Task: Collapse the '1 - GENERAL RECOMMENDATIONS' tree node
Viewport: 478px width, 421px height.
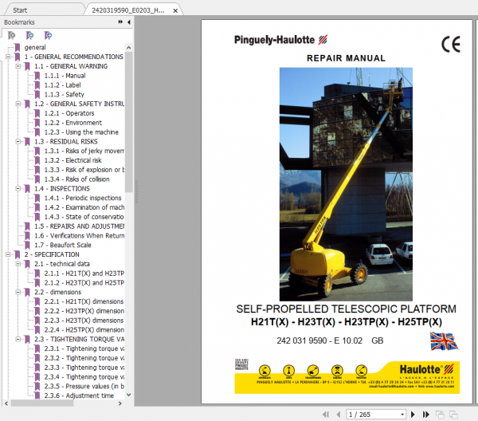Action: click(x=8, y=57)
